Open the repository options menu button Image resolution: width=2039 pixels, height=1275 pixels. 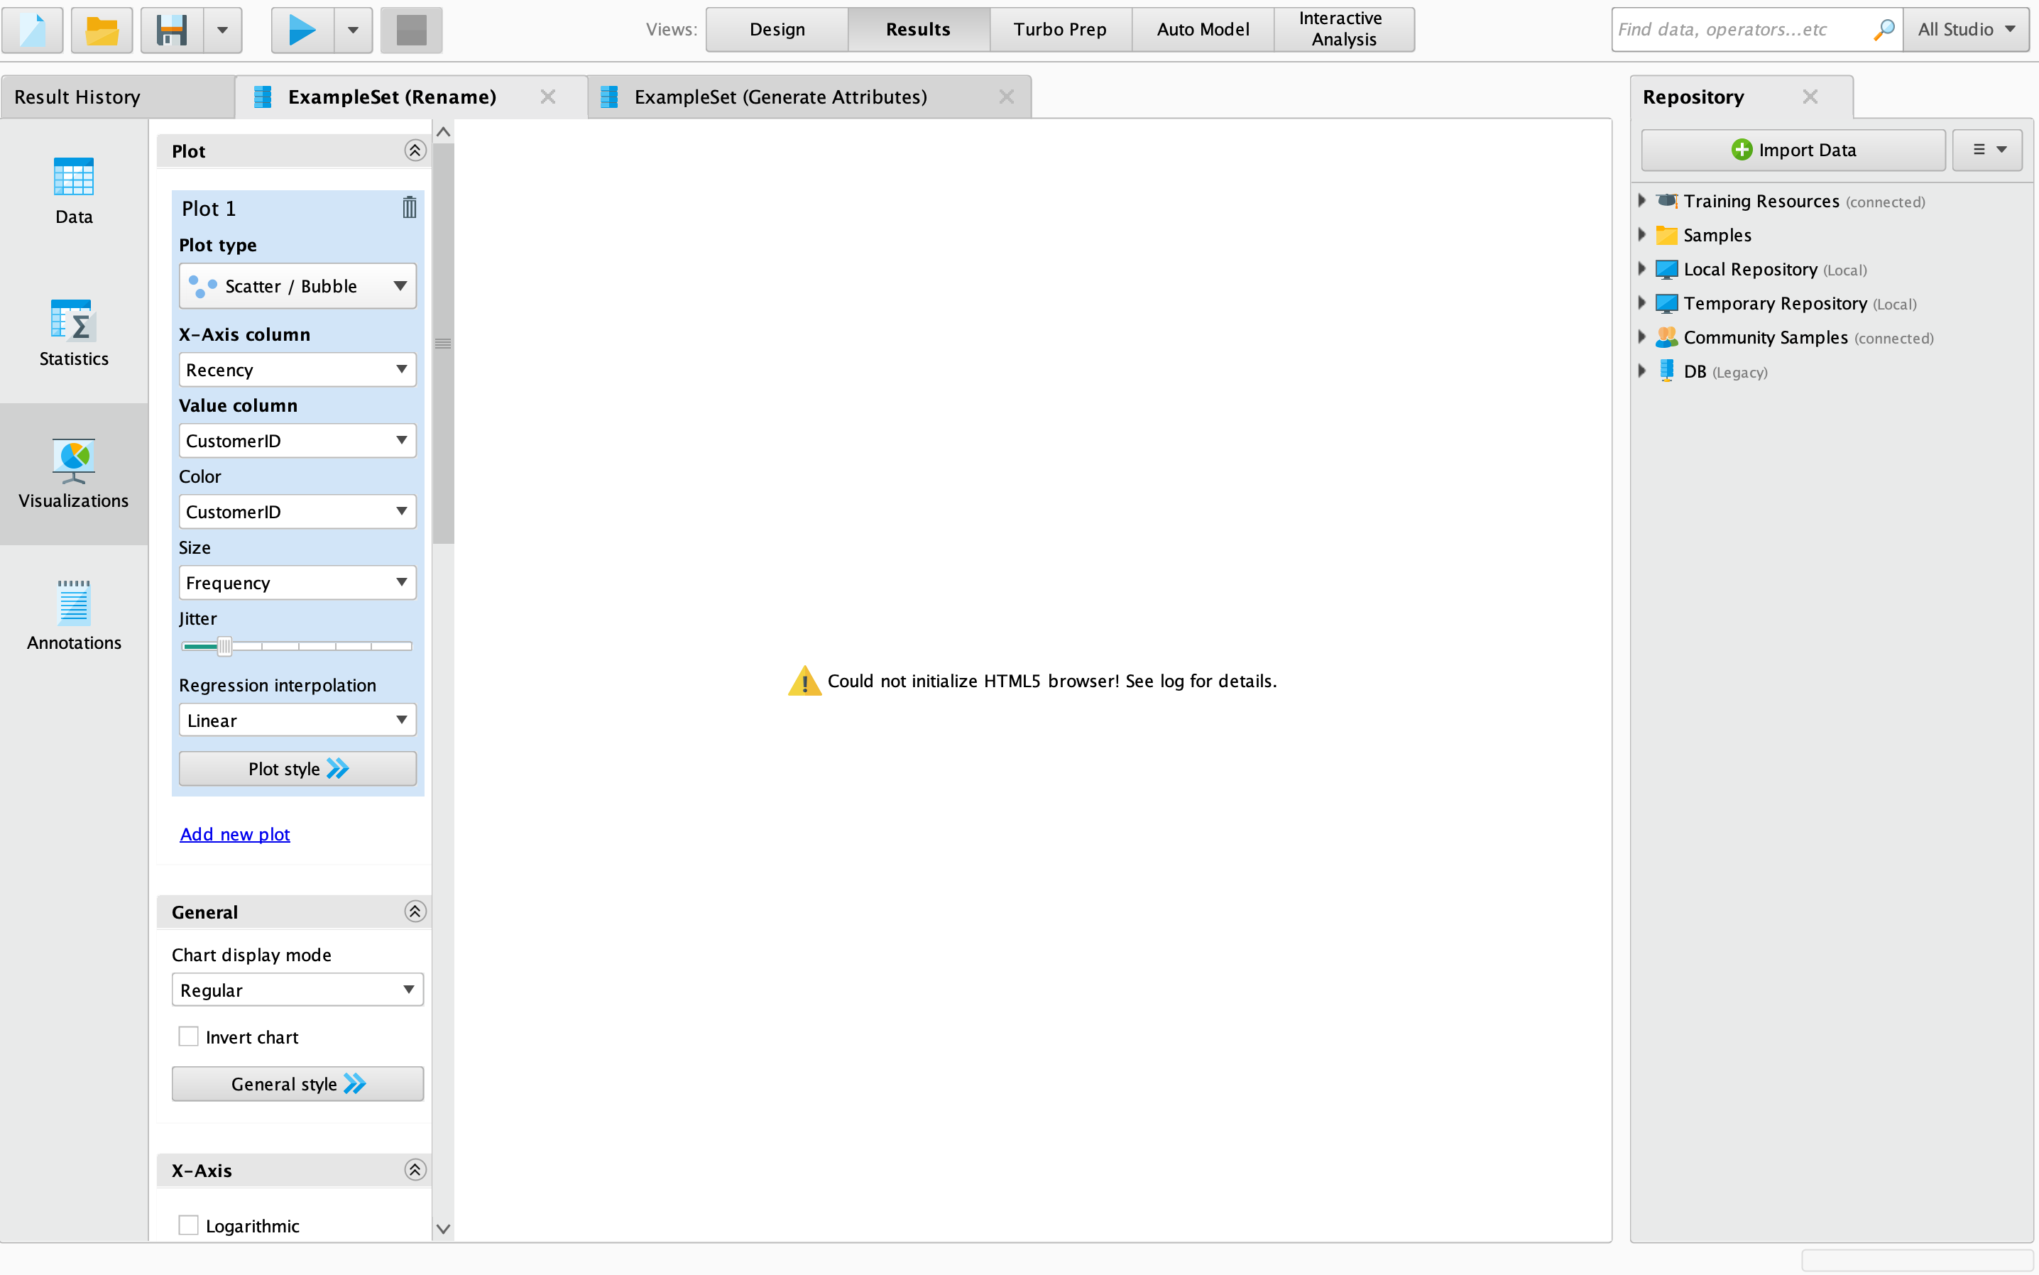pyautogui.click(x=1988, y=150)
